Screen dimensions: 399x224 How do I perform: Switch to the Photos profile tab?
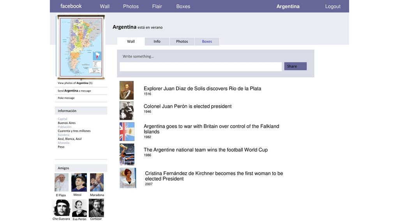point(182,41)
